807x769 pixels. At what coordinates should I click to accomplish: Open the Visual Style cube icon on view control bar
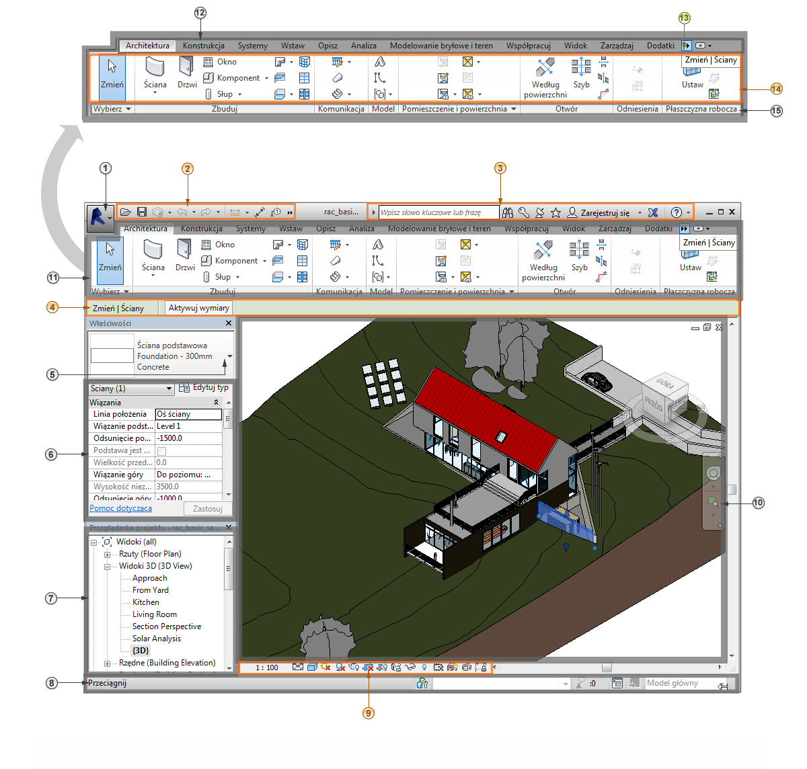click(312, 667)
